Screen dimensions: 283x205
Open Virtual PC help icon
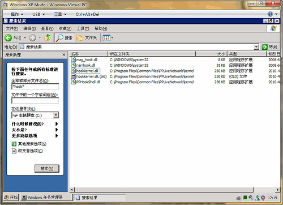click(x=270, y=14)
